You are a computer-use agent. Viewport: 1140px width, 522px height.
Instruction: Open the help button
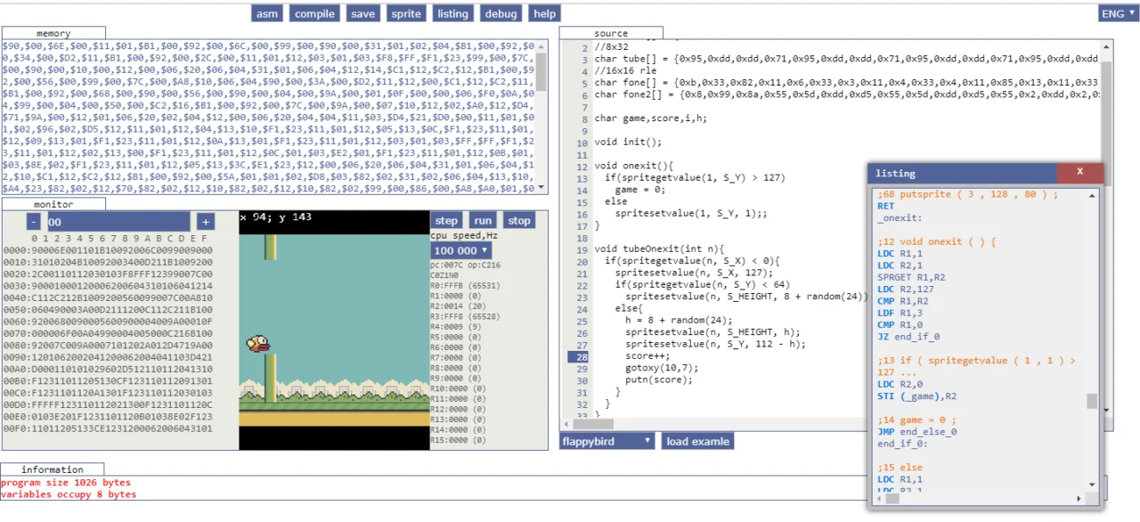(x=544, y=13)
